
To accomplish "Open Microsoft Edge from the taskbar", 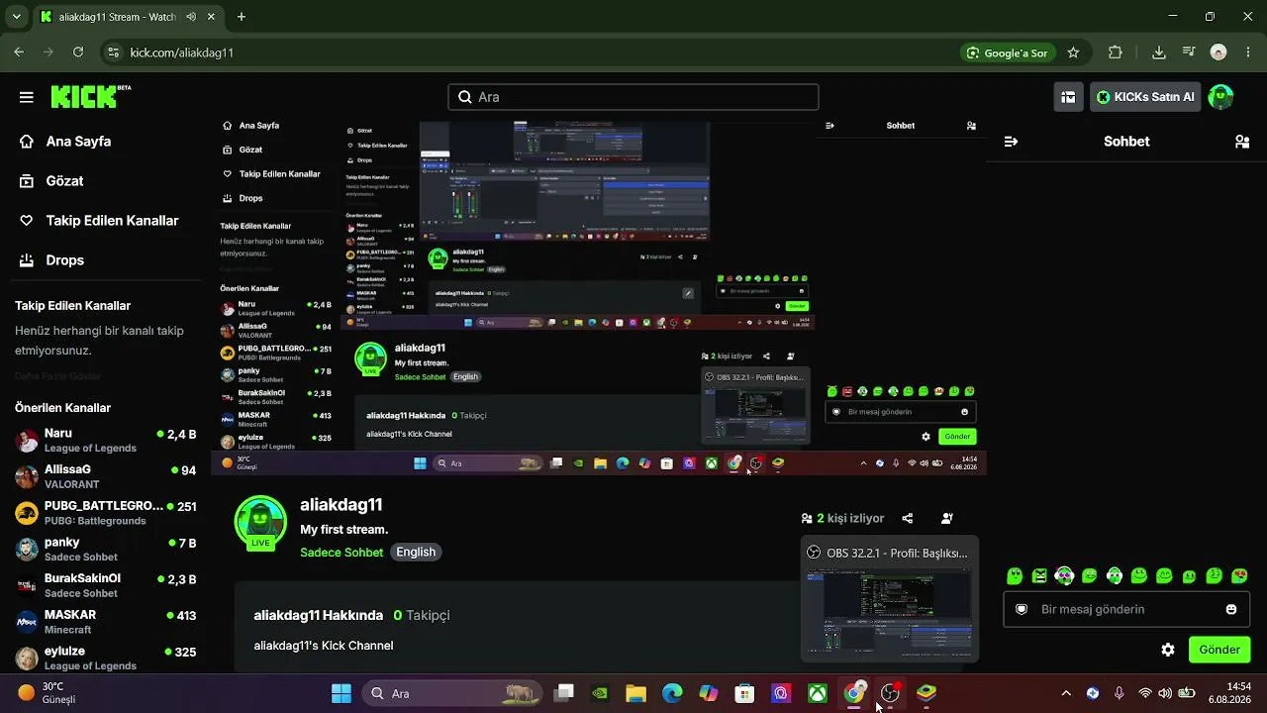I will pyautogui.click(x=672, y=693).
